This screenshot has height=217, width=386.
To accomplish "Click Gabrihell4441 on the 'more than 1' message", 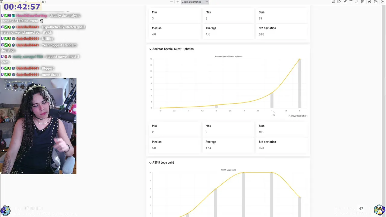I will click(x=27, y=75).
